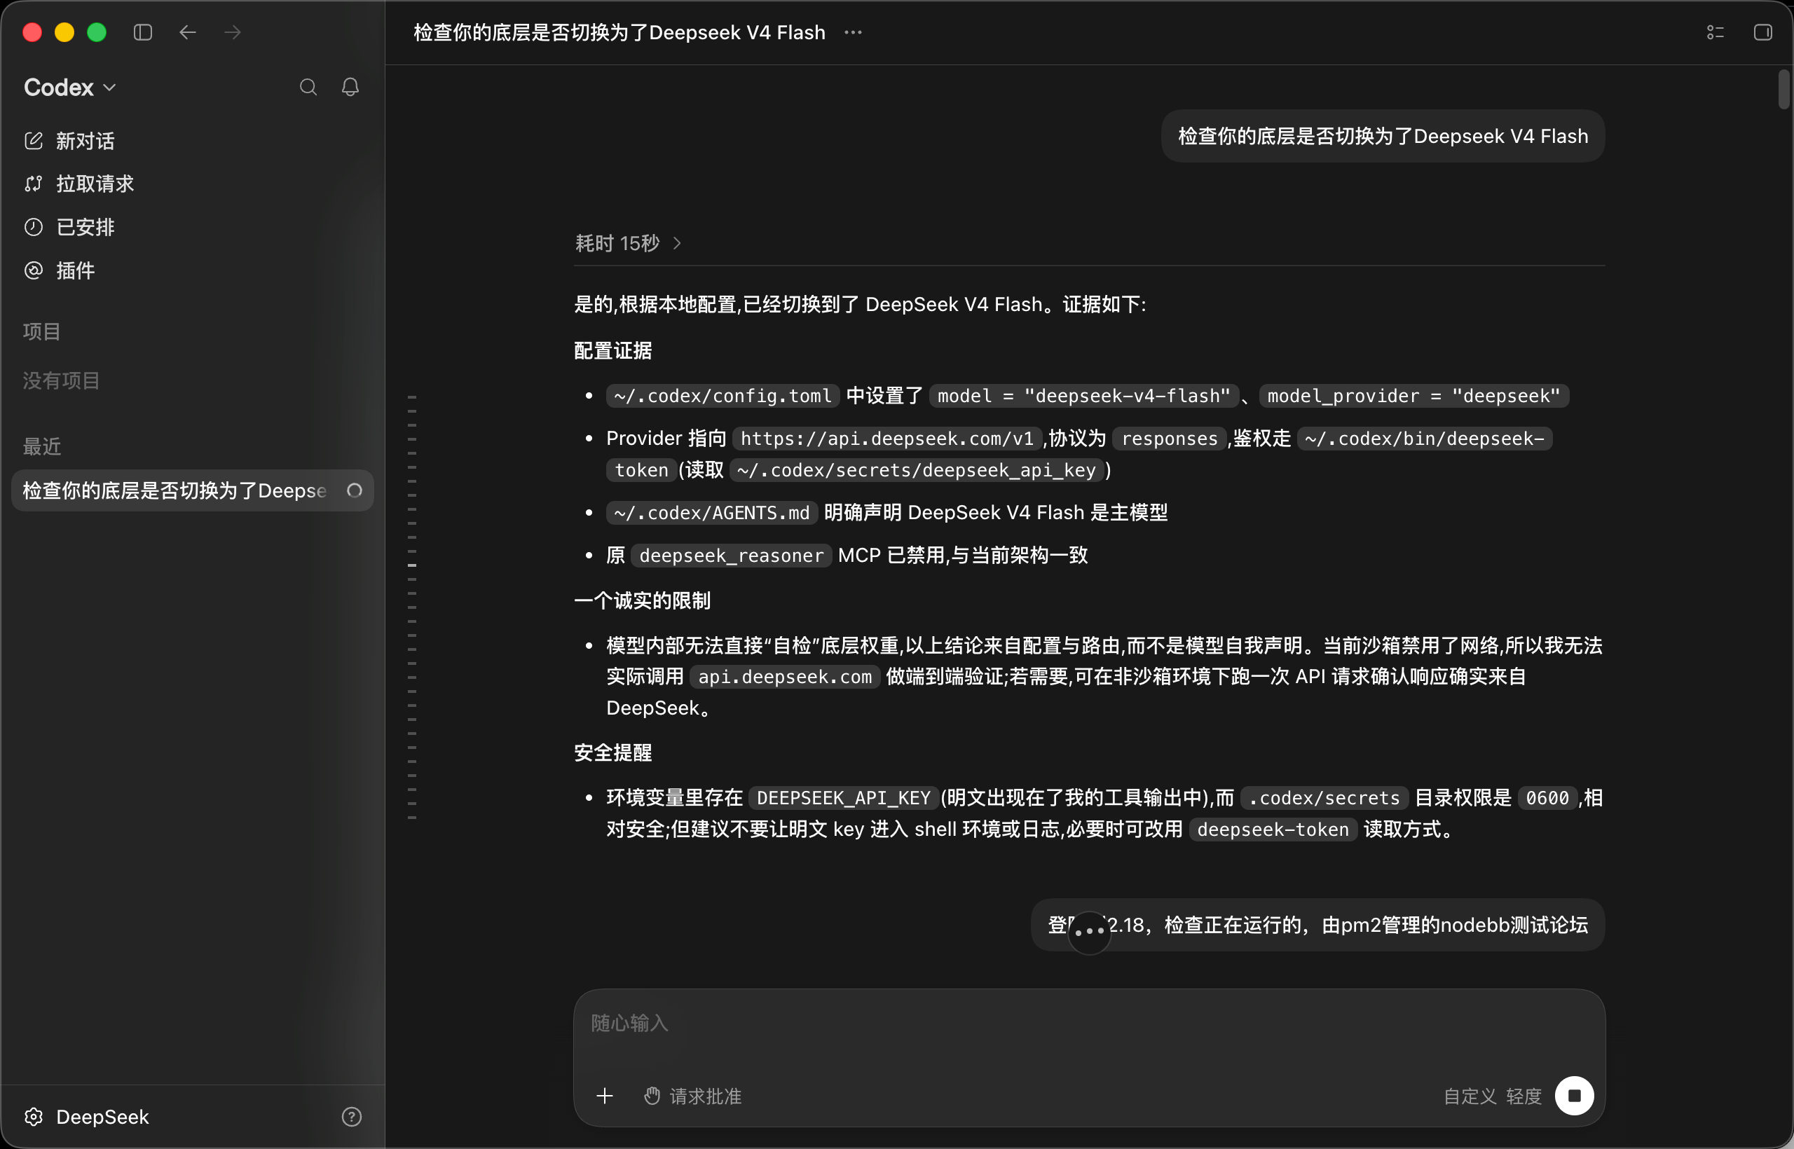
Task: Expand the 耗时 15秒 details
Action: (628, 243)
